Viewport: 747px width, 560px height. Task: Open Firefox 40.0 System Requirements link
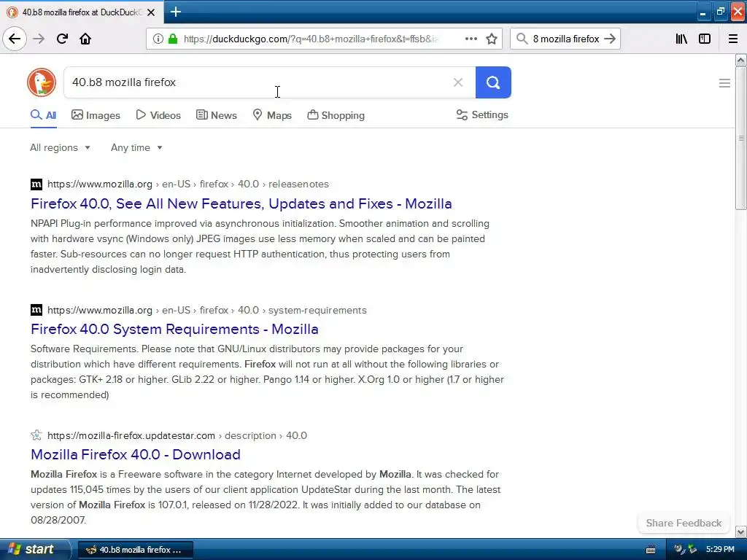[174, 329]
